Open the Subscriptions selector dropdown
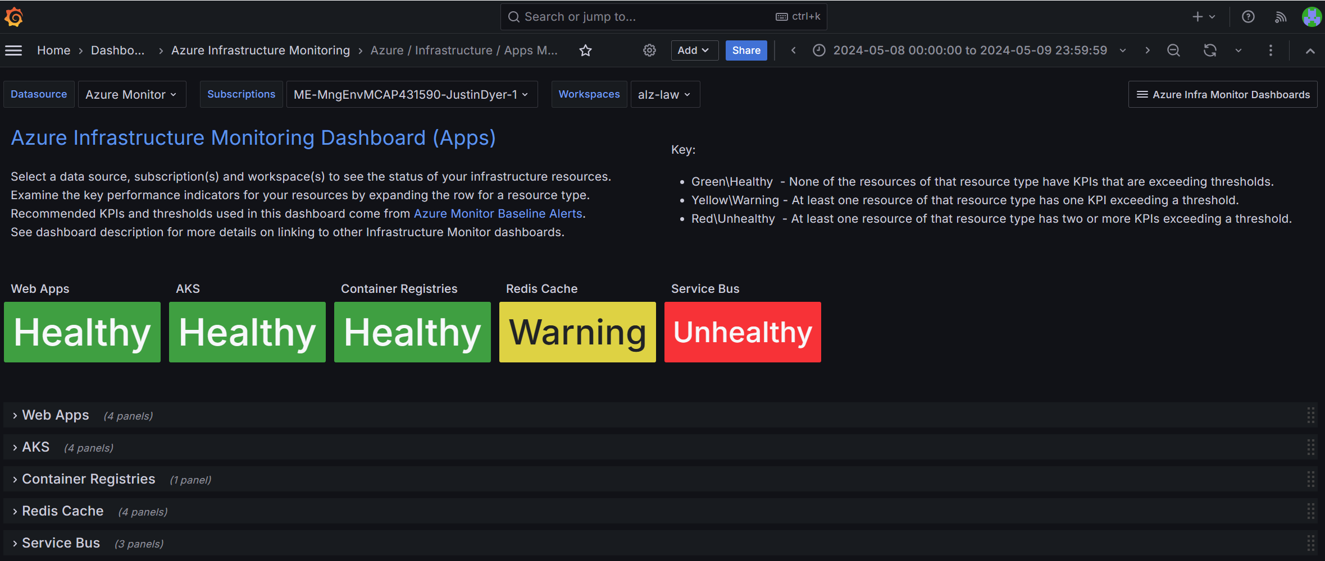 coord(412,94)
